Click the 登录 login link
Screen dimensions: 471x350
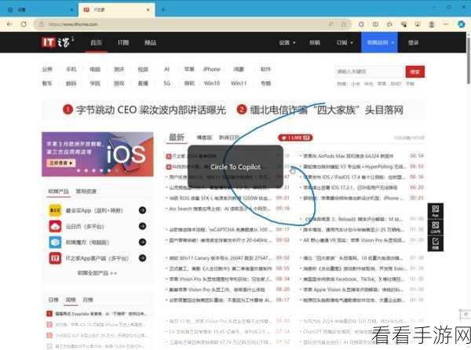point(413,42)
